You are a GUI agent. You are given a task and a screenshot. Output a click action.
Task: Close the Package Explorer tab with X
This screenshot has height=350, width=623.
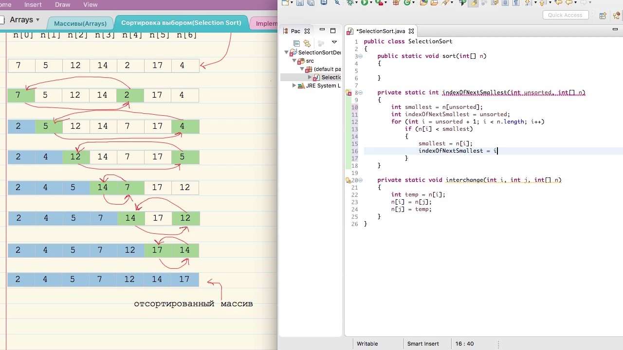(307, 31)
